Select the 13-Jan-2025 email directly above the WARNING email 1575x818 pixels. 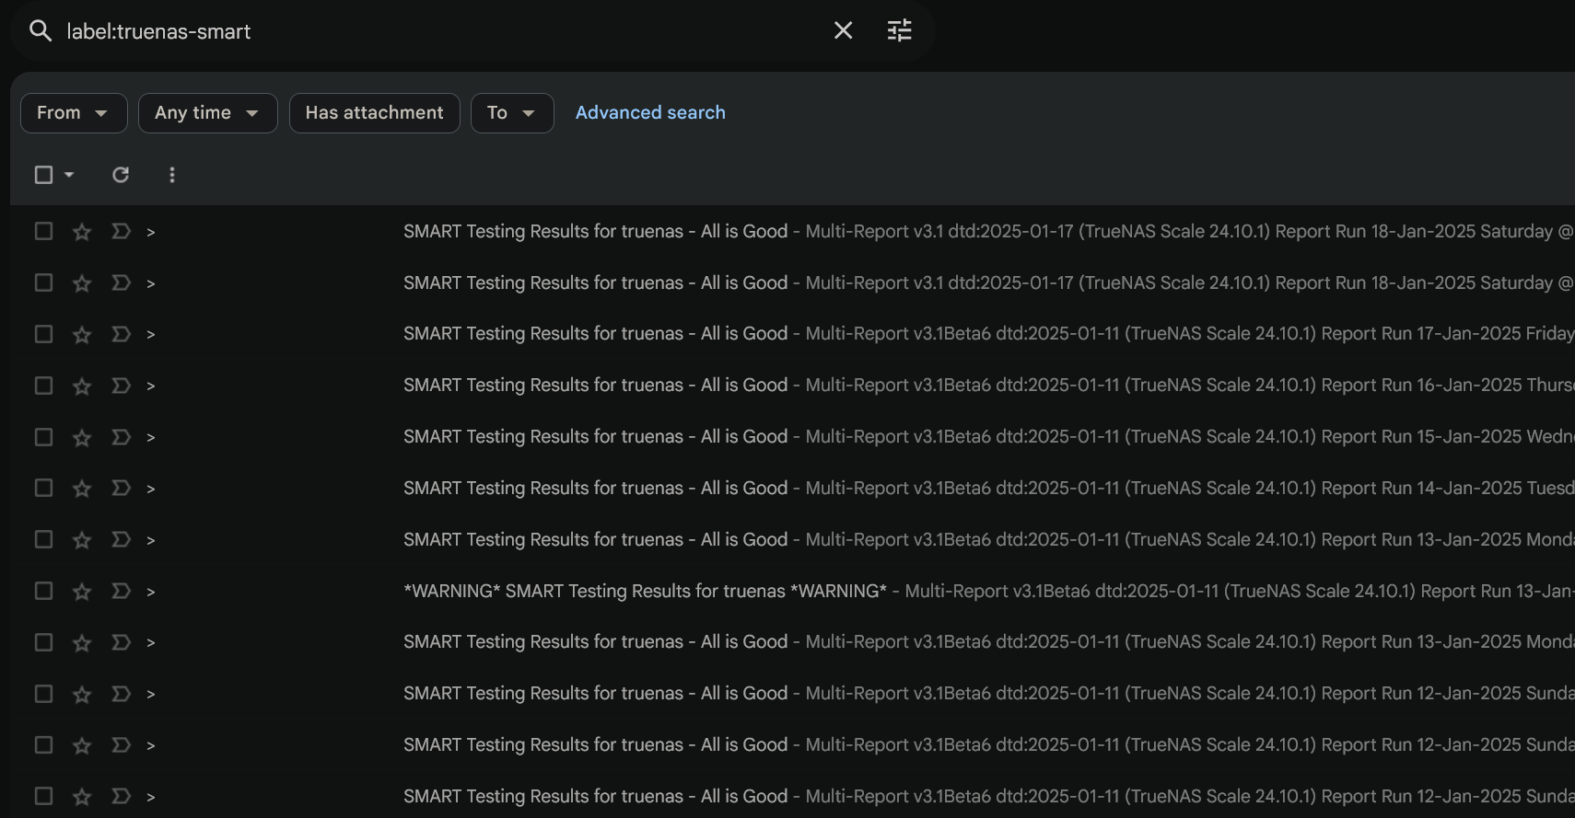(x=43, y=539)
